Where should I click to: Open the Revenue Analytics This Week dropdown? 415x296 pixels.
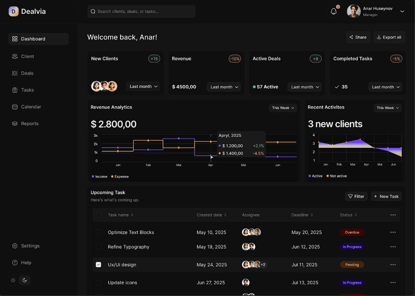coord(283,108)
